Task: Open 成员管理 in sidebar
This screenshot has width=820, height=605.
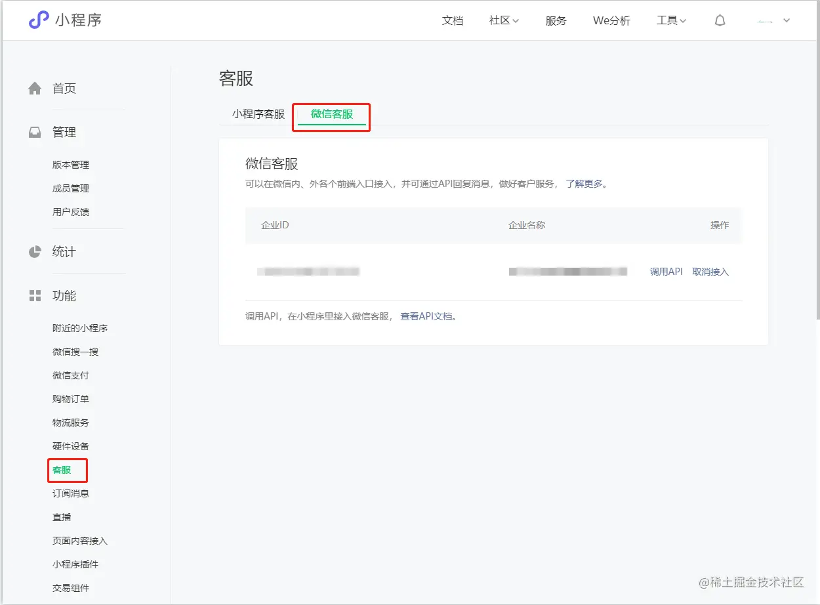Action: (x=71, y=188)
